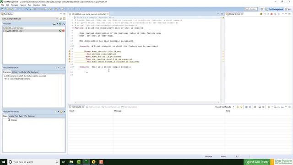The width and height of the screenshot is (293, 165).
Task: Open the Test Summary tab
Action: [93, 107]
